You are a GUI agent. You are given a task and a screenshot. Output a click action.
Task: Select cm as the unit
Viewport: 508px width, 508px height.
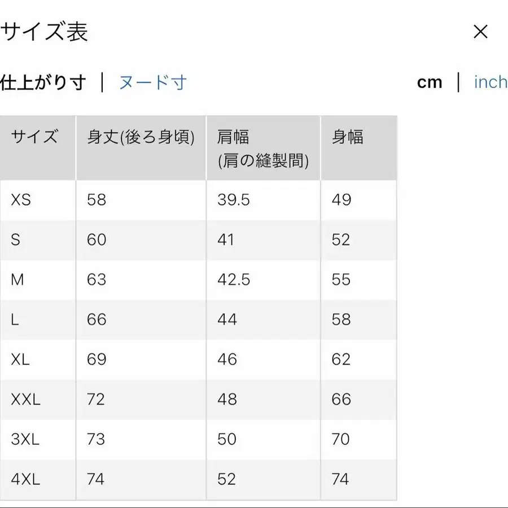(x=431, y=82)
